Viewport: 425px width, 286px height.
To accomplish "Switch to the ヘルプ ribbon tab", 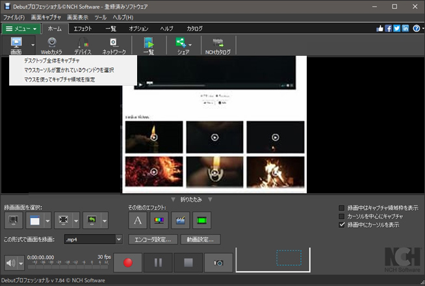I will point(166,29).
